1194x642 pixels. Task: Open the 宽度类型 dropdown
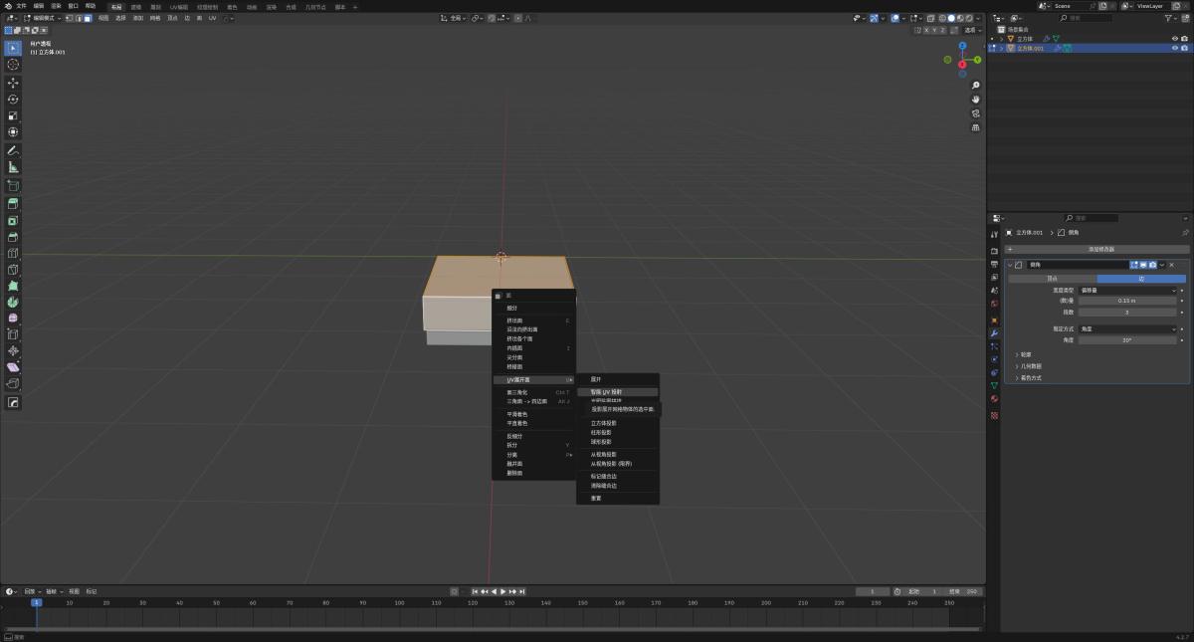tap(1128, 290)
